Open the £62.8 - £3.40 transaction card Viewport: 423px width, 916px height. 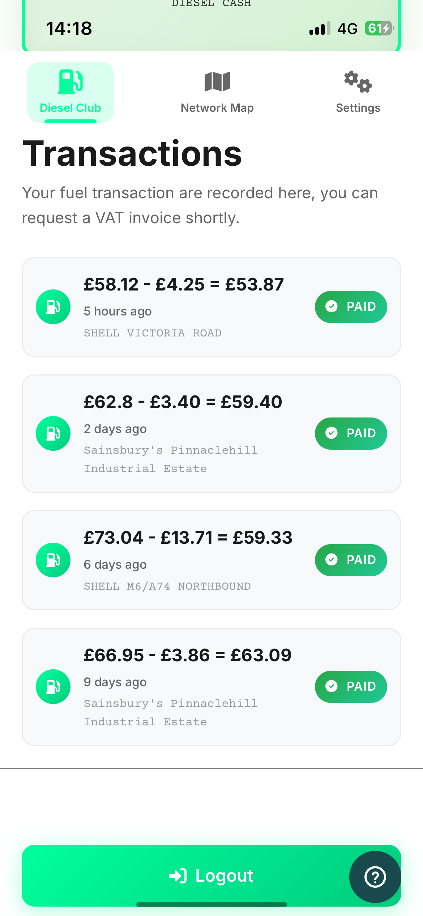coord(183,402)
